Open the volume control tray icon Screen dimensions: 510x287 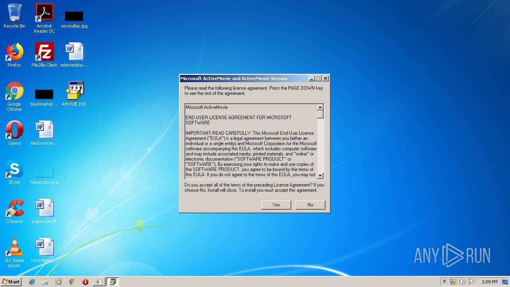pos(463,282)
